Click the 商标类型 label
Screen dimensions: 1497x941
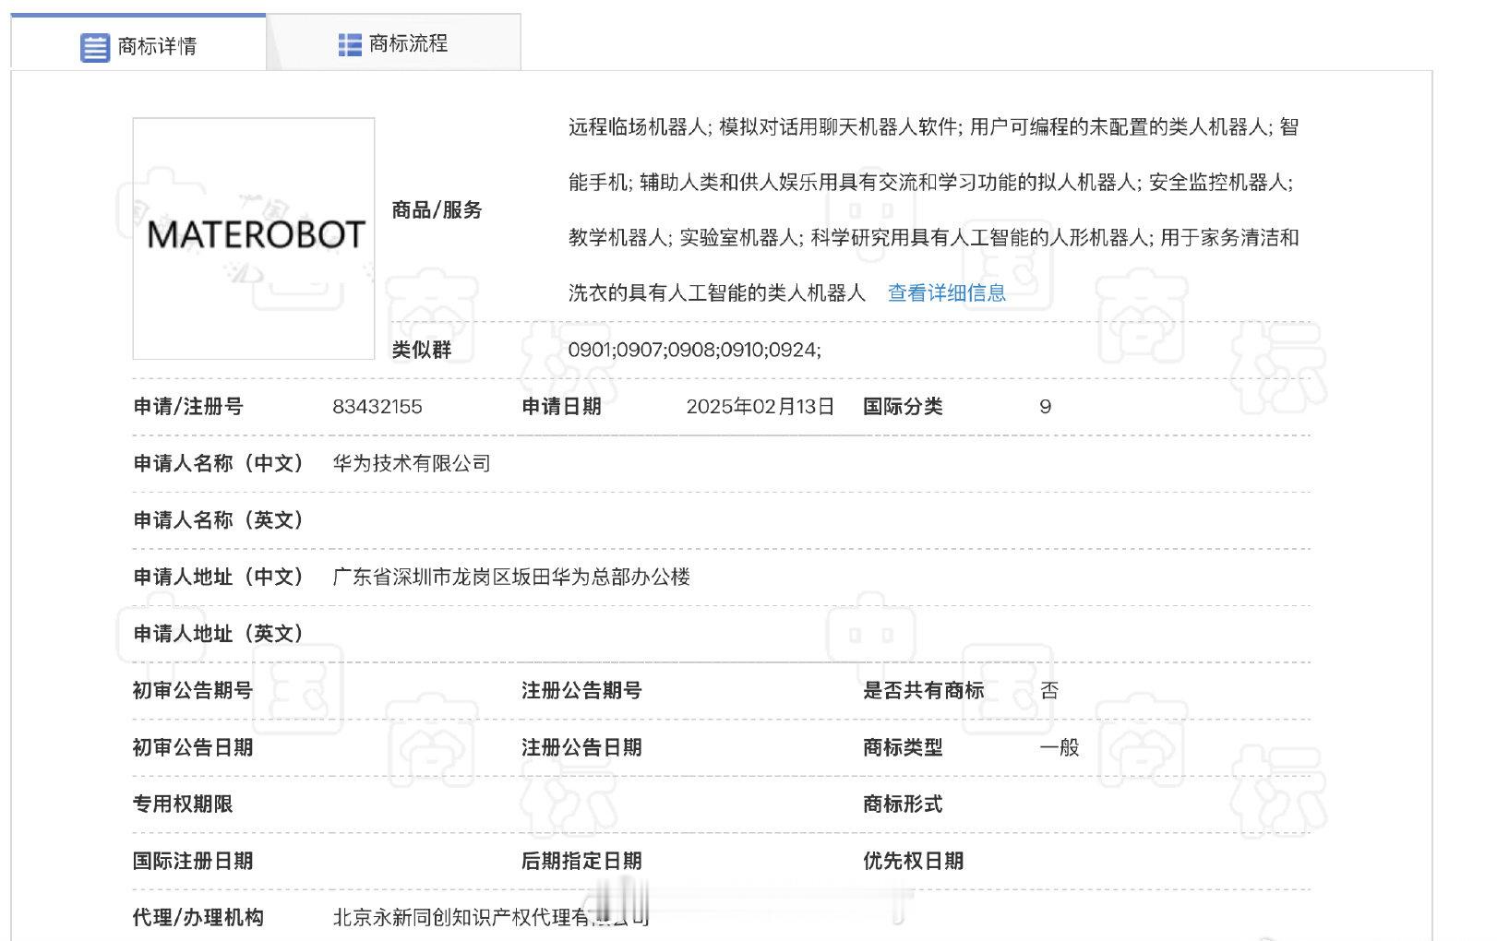(x=903, y=747)
